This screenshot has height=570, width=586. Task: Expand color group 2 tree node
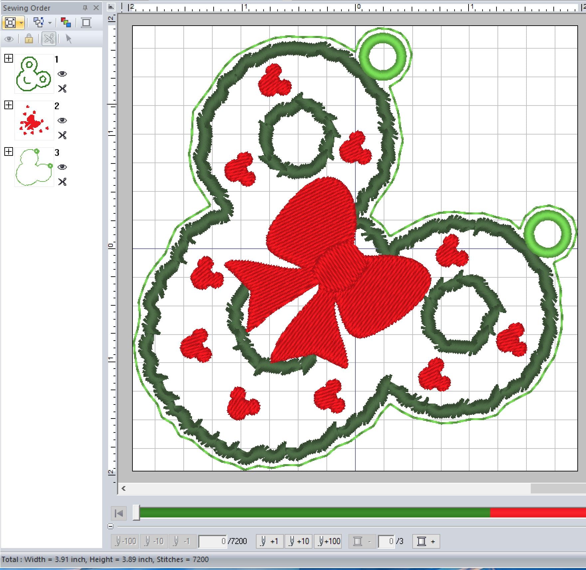coord(9,105)
